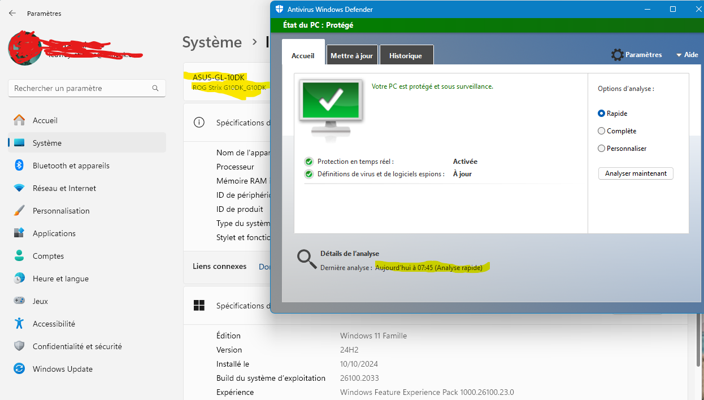Click the À jour definitions status
Viewport: 704px width, 400px height.
tap(462, 174)
